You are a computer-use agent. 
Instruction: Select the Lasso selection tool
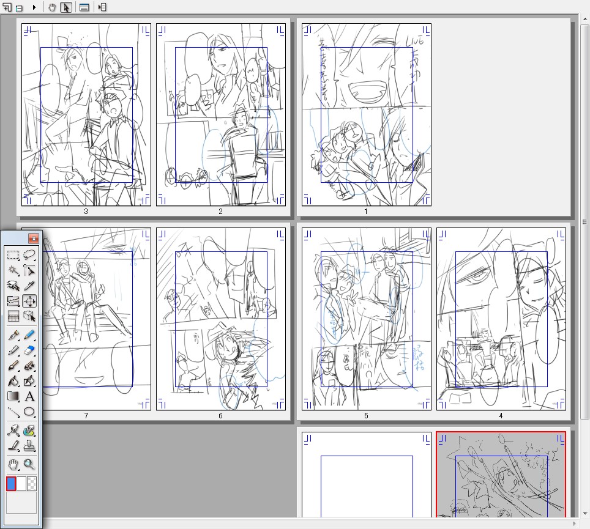pos(29,255)
